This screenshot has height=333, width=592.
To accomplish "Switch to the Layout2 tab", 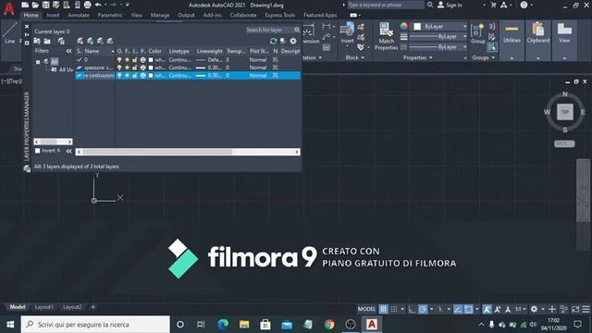I will pos(72,307).
